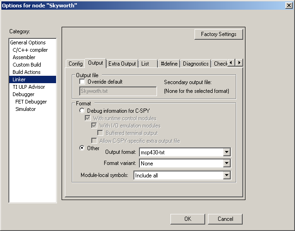
Task: Open the Extra Output tab
Action: (122, 64)
